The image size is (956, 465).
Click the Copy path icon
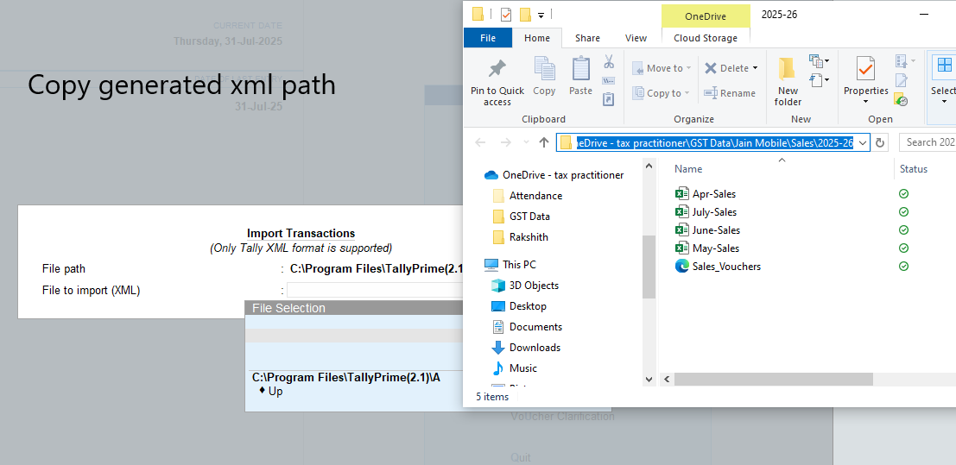click(x=609, y=80)
